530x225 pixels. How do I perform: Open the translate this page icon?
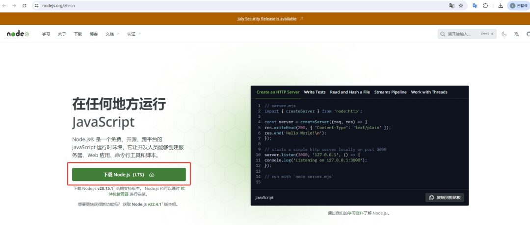451,6
